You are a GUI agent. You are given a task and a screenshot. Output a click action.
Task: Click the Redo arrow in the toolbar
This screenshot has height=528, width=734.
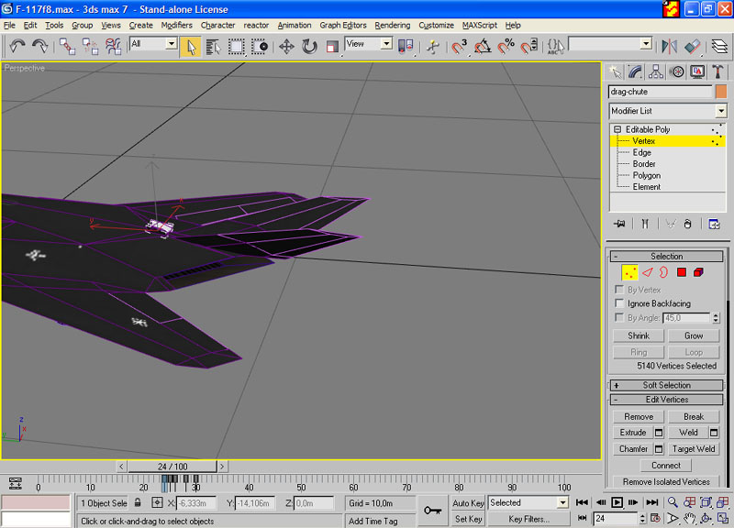click(39, 47)
